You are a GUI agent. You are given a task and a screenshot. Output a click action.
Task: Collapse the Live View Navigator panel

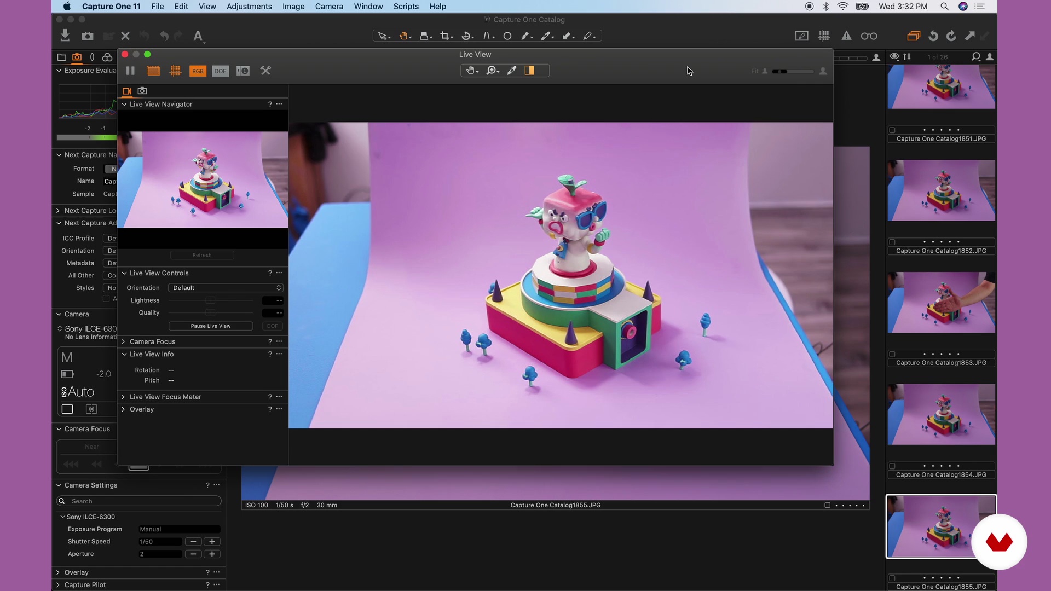coord(124,104)
